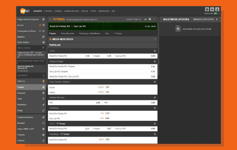Open the PROMOÇÕES menu
The width and height of the screenshot is (237, 150).
(x=104, y=11)
